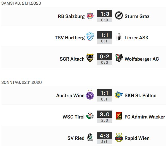Open the Rapid Wien team link

tap(137, 138)
